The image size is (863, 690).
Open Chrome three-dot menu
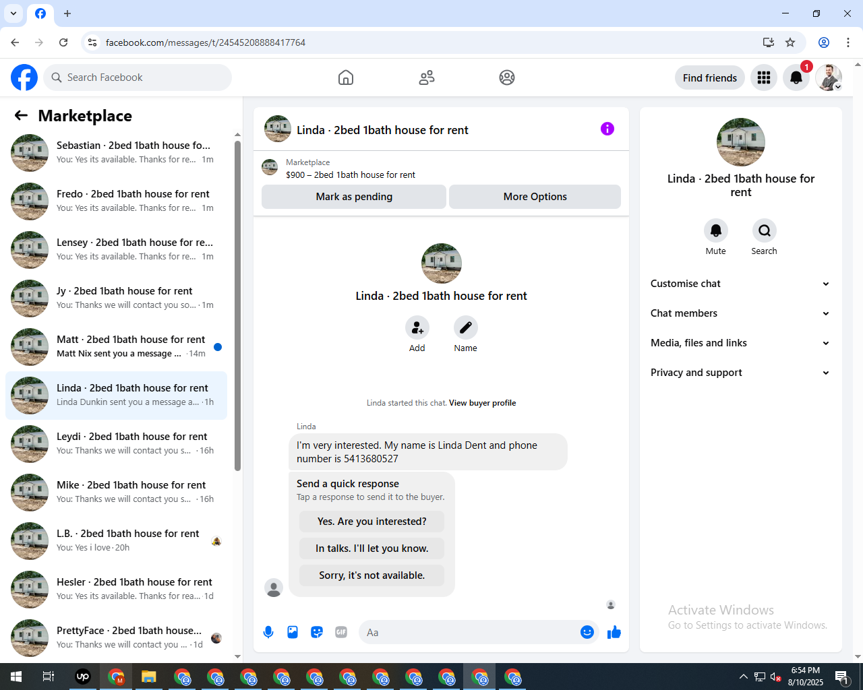pos(848,42)
